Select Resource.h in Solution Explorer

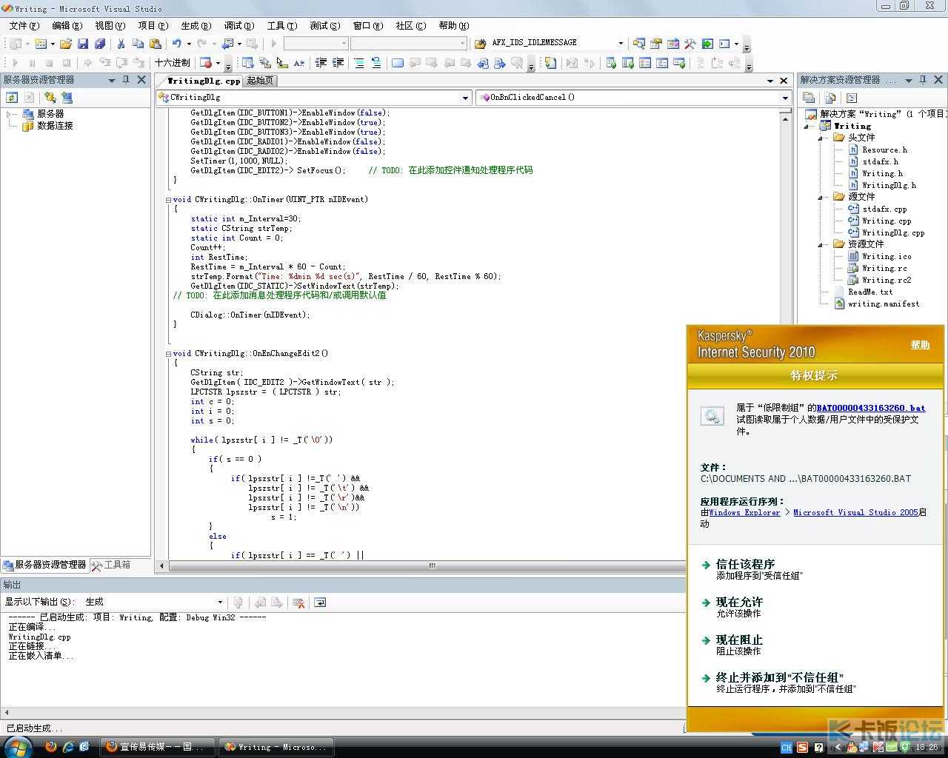[x=884, y=150]
